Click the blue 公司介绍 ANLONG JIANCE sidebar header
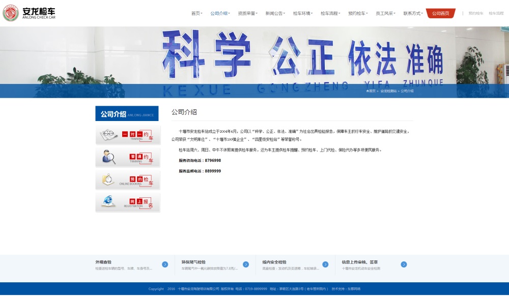 127,113
